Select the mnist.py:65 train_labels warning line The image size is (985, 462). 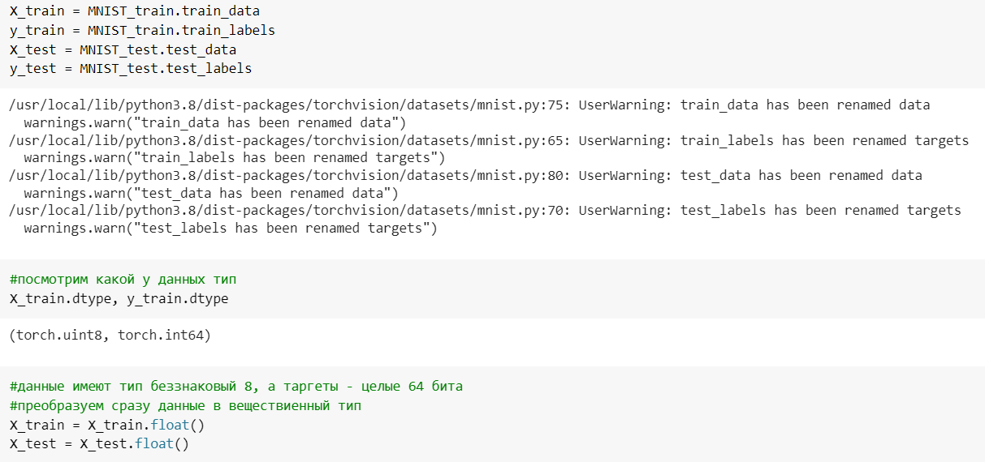tap(489, 141)
